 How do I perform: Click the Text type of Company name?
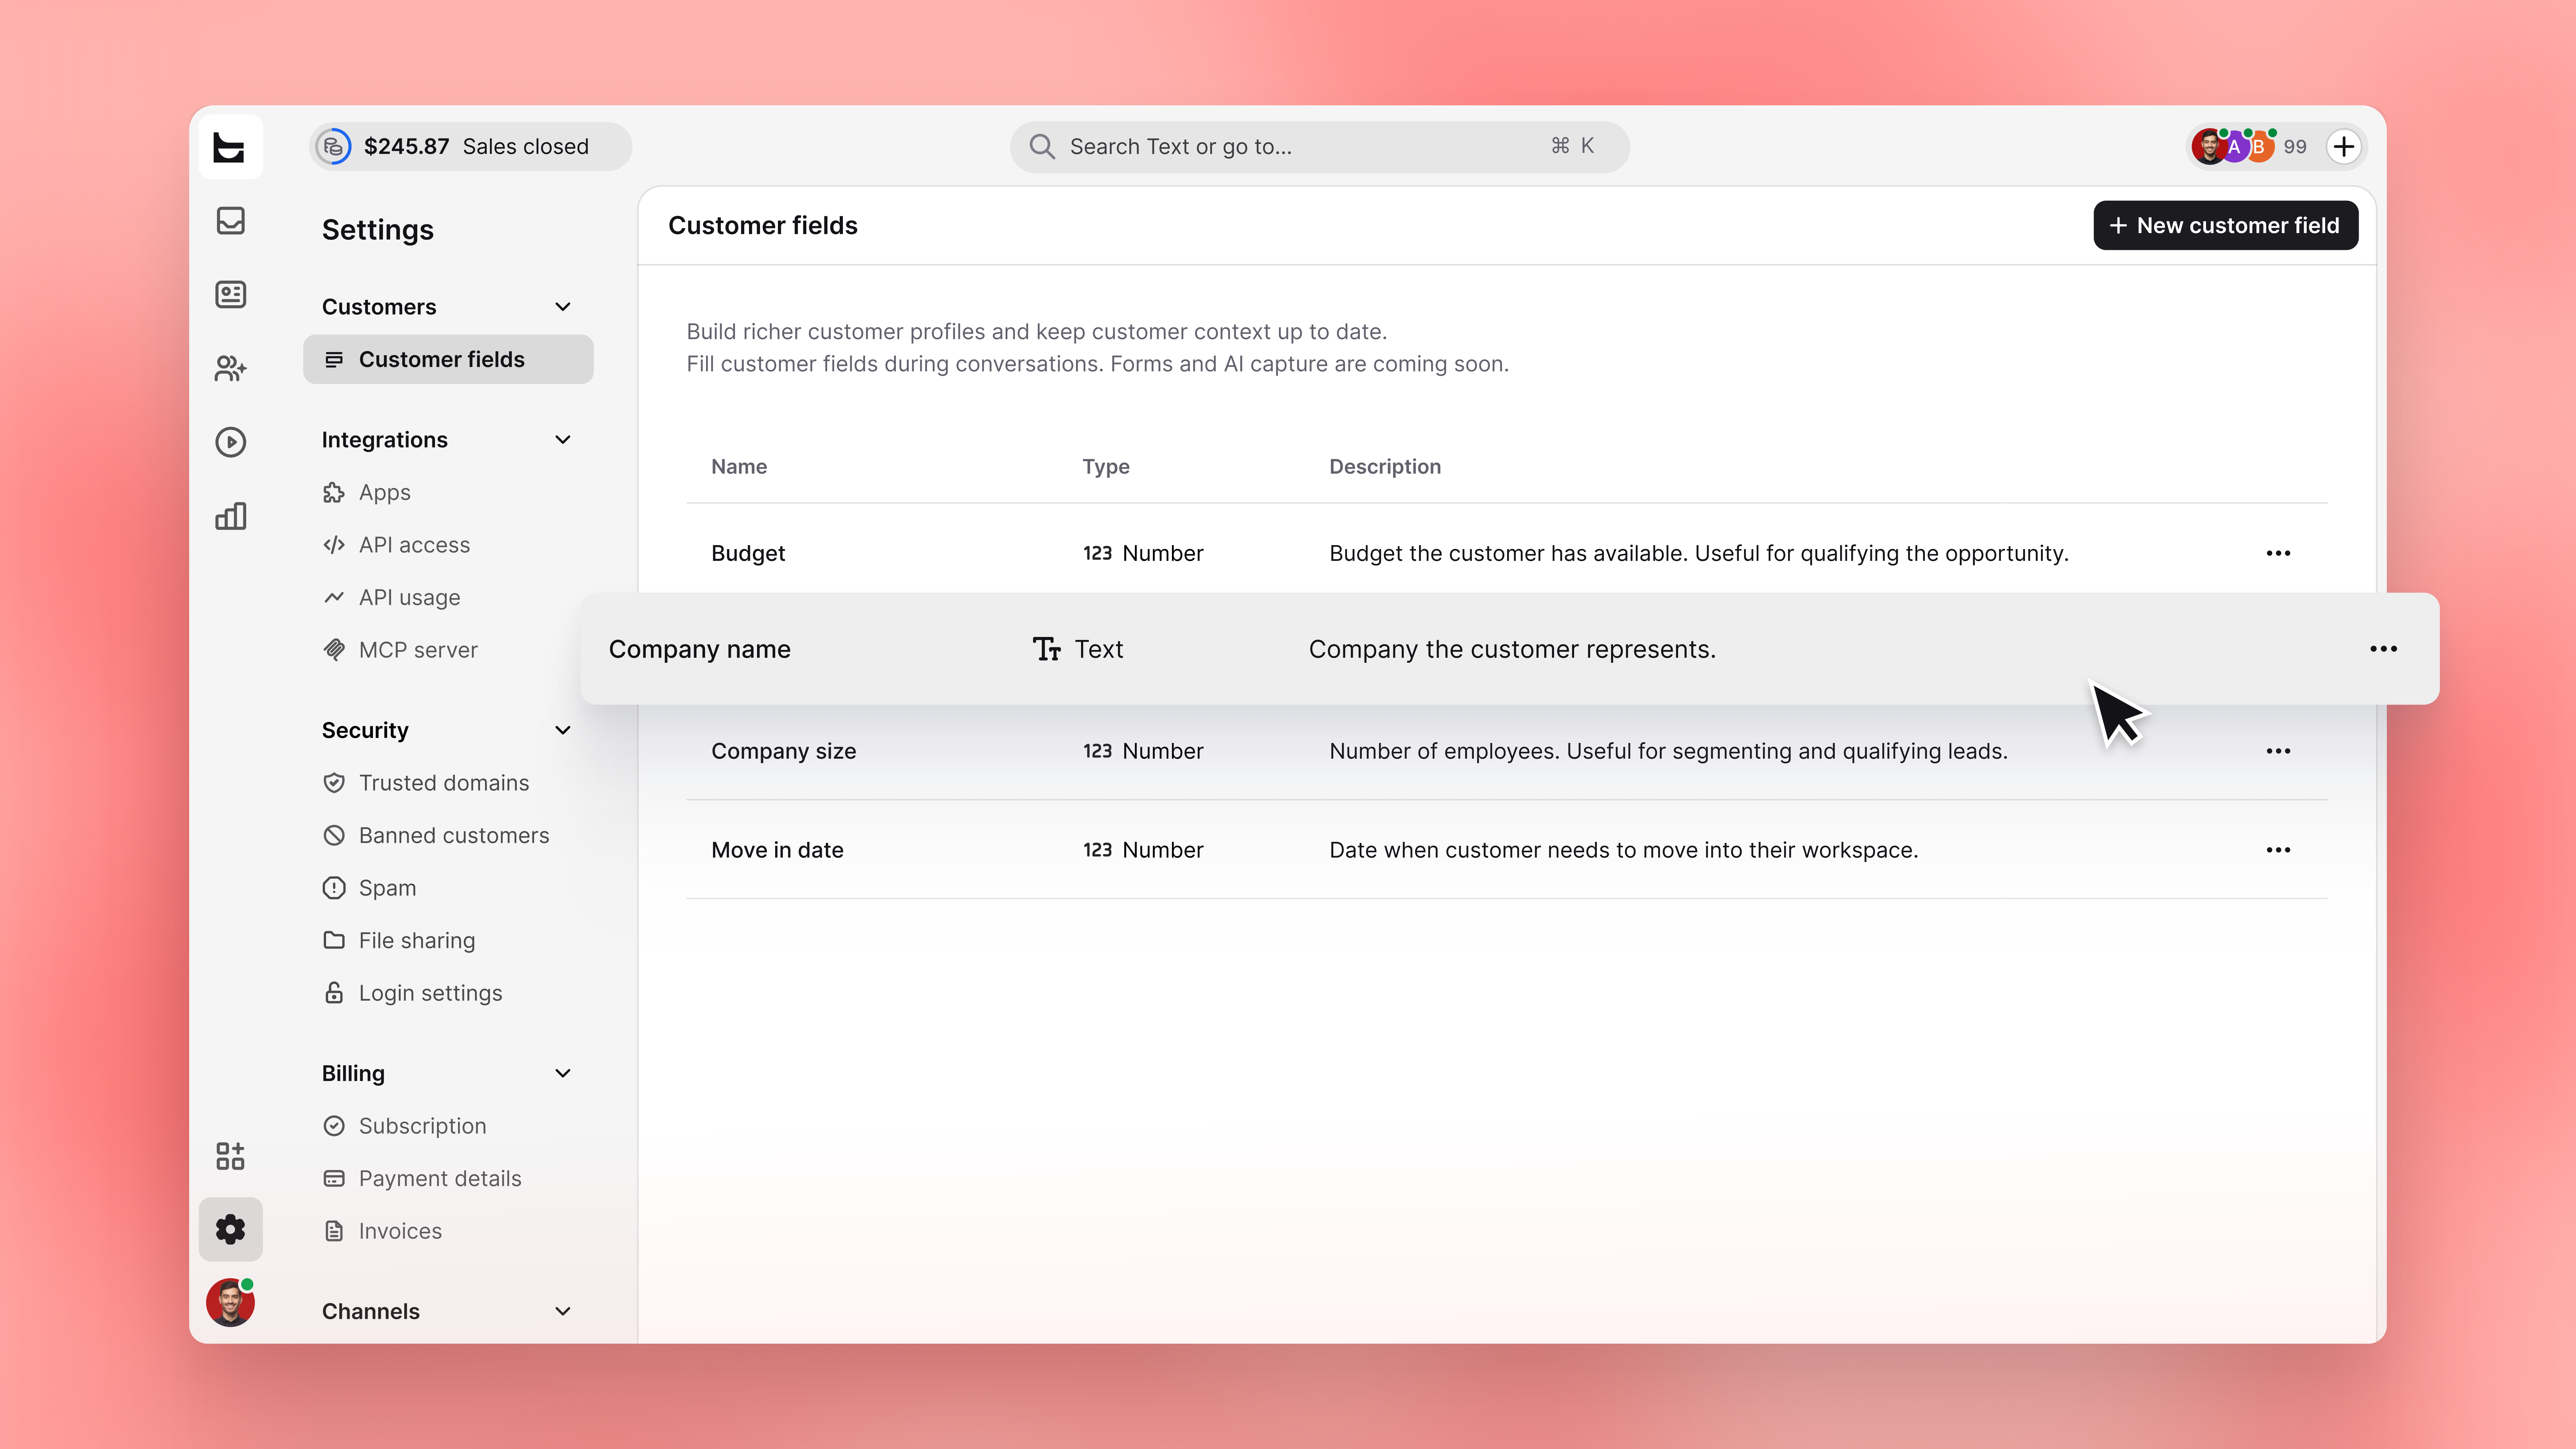(x=1078, y=649)
